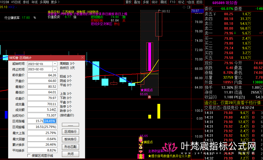Screen dimensions: 263x160
Task: Click the 成交量 field showing 70111
Action: (42, 104)
